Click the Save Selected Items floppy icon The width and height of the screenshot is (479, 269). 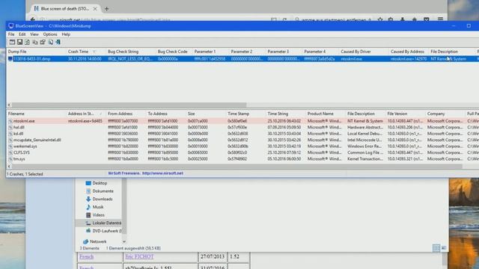click(x=19, y=42)
